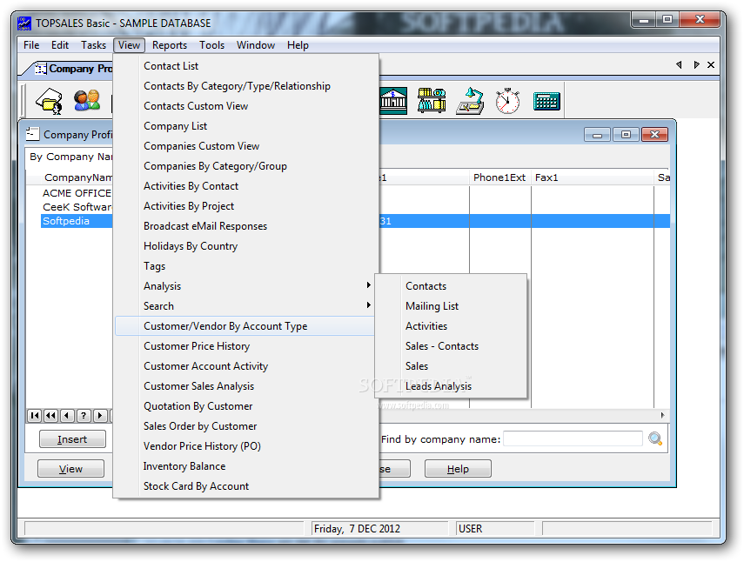The image size is (744, 562).
Task: Click the question mark record navigator button
Action: 84,416
